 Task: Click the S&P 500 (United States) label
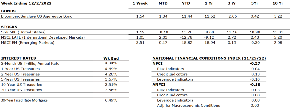(23, 32)
